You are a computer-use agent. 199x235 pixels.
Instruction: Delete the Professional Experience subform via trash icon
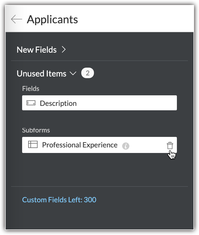170,145
